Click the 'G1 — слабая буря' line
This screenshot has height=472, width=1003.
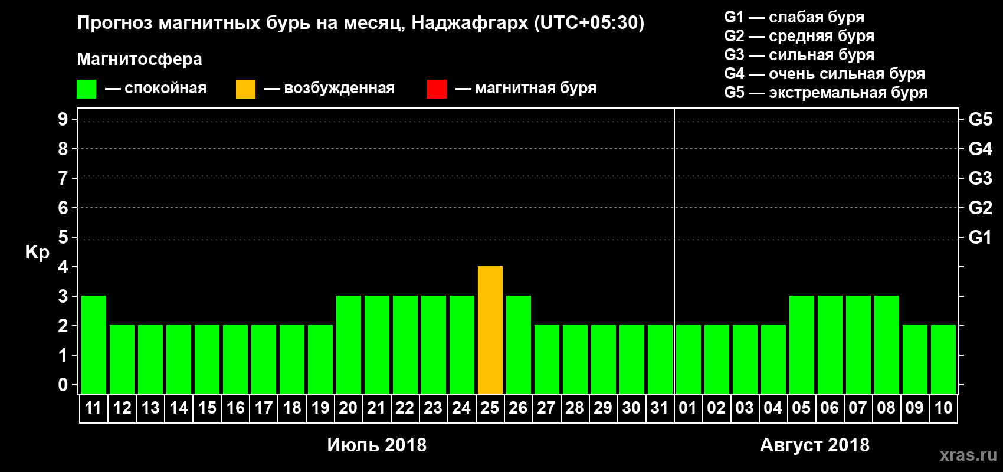tap(794, 17)
